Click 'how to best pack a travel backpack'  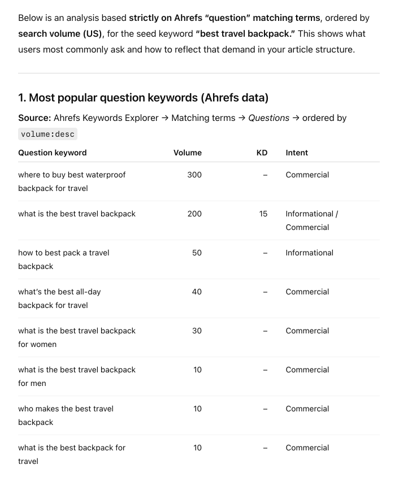tap(63, 259)
